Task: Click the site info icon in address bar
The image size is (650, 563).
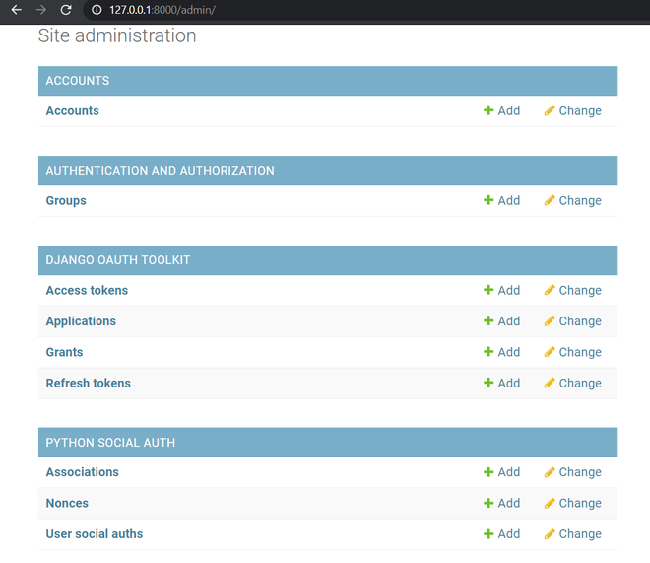Action: coord(97,10)
